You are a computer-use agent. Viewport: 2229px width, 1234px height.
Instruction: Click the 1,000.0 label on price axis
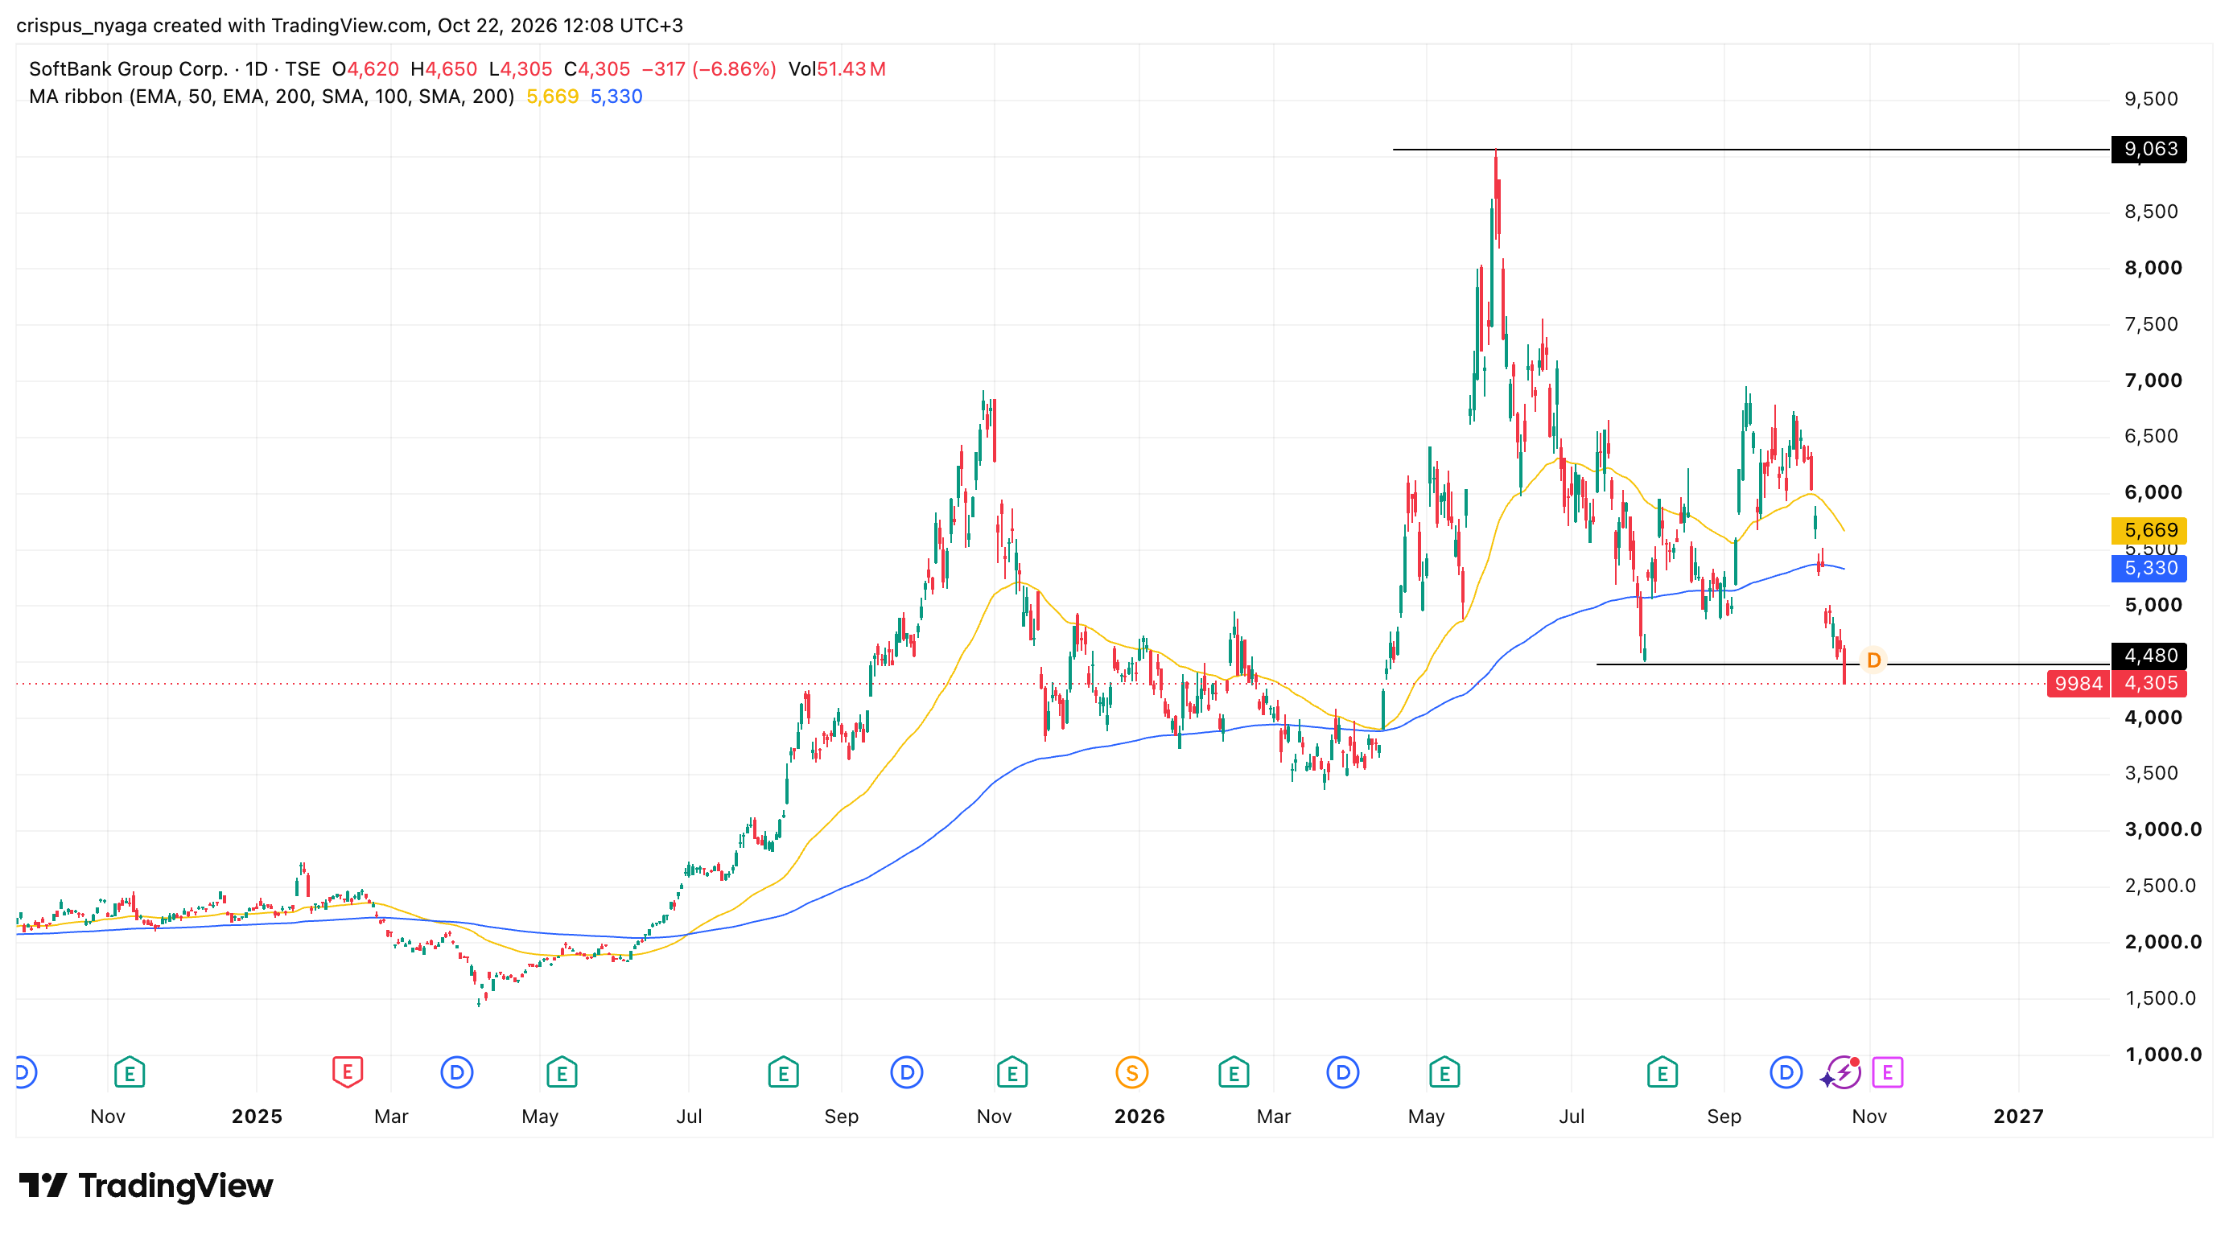pos(2163,1054)
